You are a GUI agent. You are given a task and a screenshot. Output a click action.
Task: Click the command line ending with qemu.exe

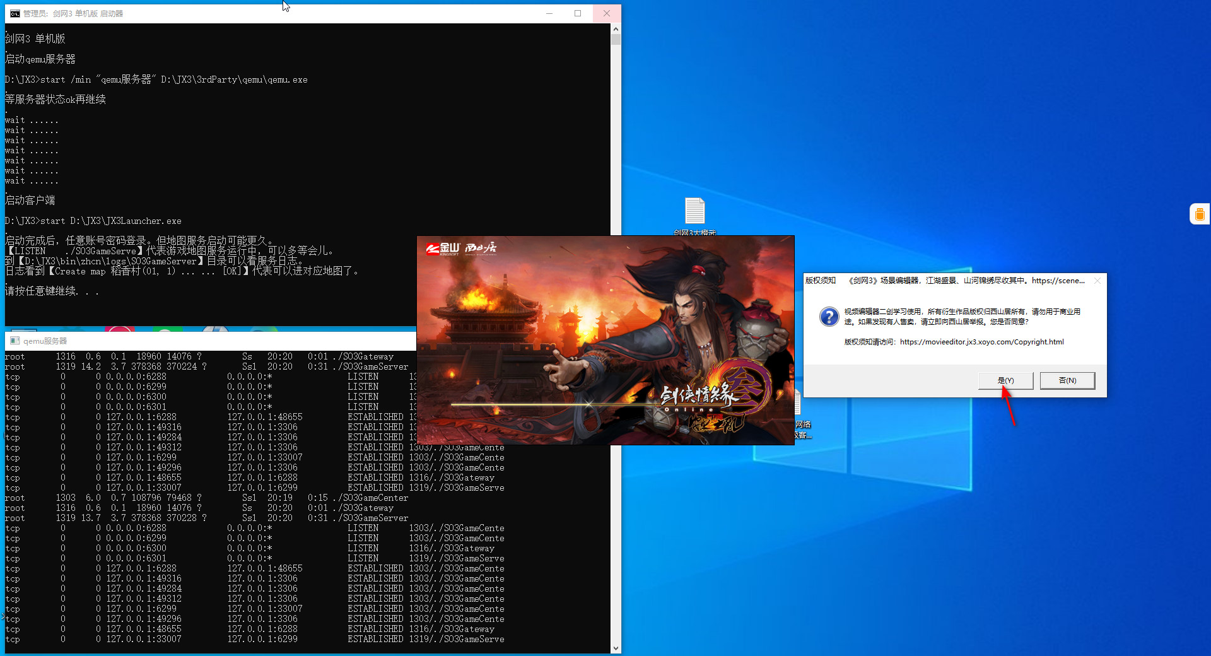(x=156, y=79)
